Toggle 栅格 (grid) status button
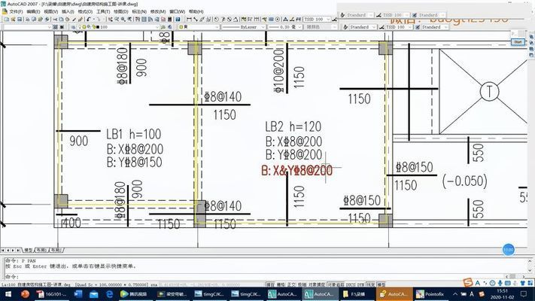Viewport: 535px width, 301px height. click(x=281, y=284)
